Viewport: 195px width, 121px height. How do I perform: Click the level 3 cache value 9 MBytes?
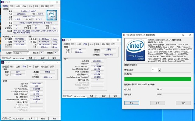point(44,47)
